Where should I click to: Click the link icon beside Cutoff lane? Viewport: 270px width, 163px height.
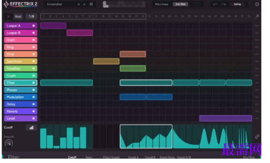tap(257, 137)
